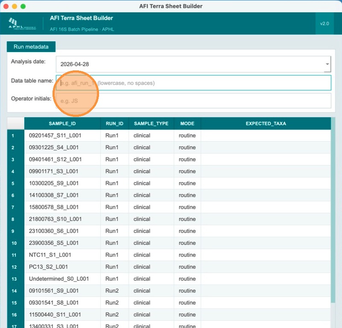Viewport: 342px width, 328px height.
Task: Click clinical cell in PC13_S2_L001 row
Action: (x=151, y=267)
